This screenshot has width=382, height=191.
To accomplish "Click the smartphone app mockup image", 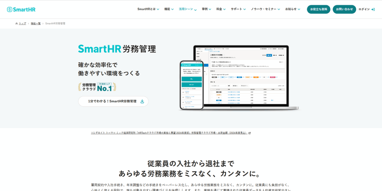I will coord(191,85).
